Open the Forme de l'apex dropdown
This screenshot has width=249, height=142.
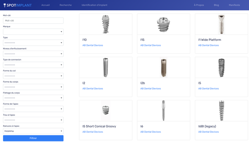tap(33, 109)
